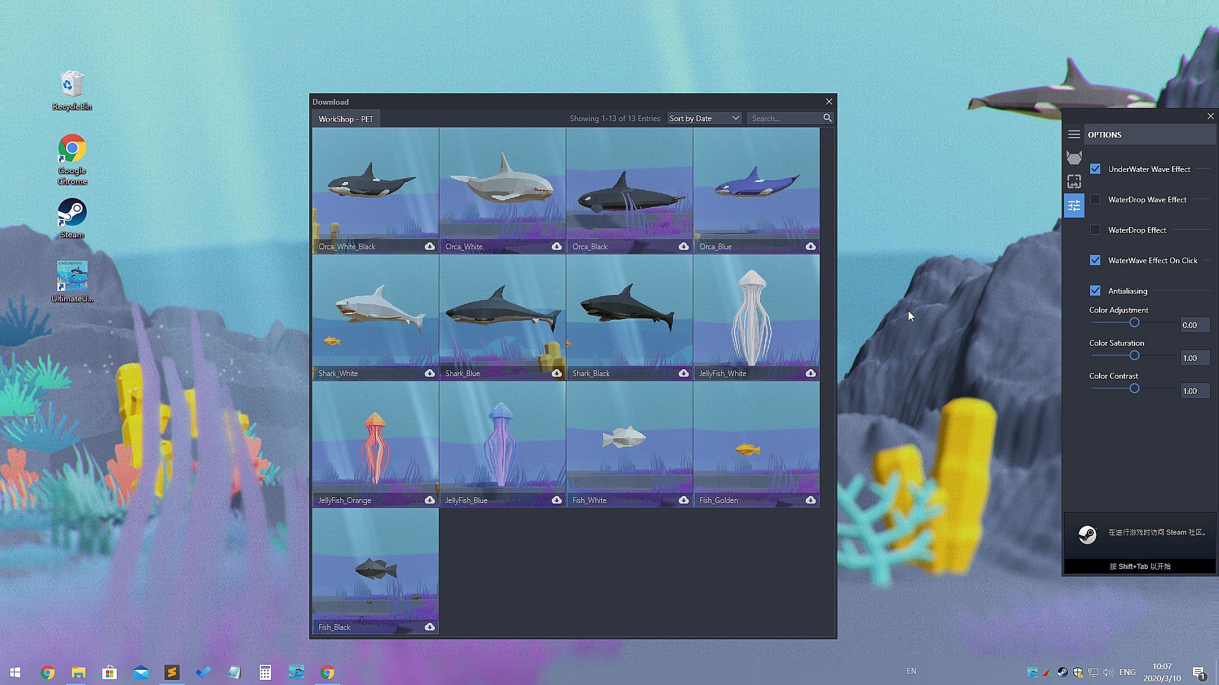
Task: Disable UnderWater Wave Effect checkbox
Action: [x=1095, y=169]
